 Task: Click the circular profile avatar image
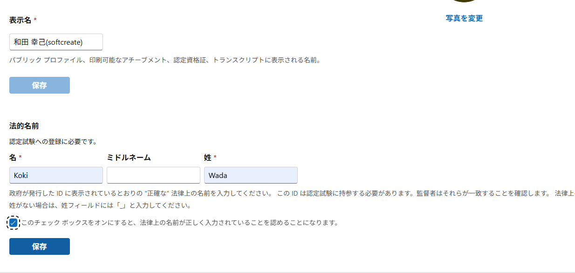tap(464, 2)
